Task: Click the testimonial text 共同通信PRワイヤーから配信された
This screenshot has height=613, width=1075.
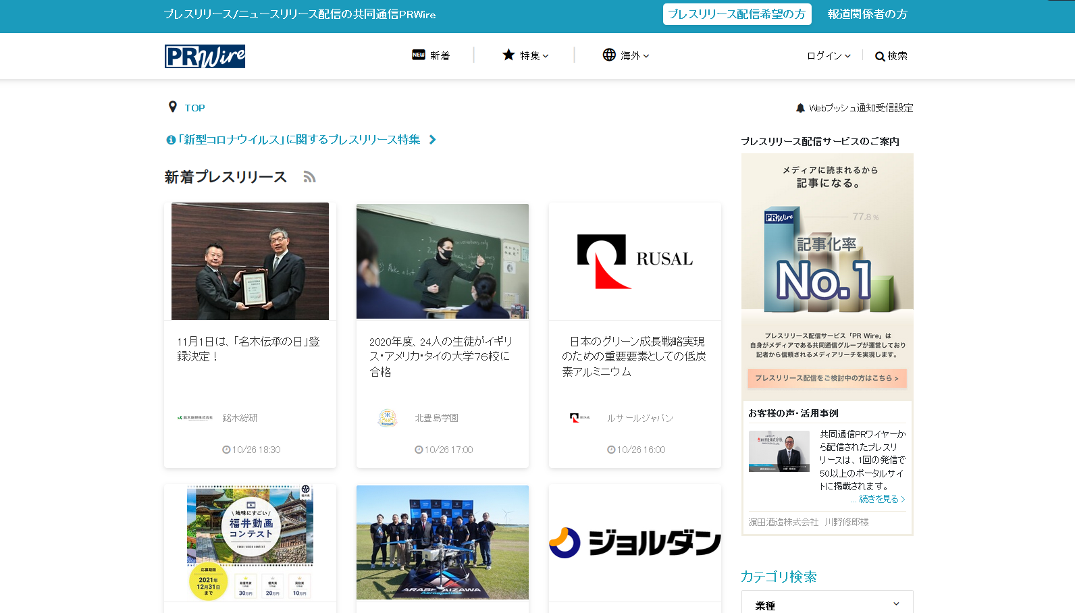Action: (863, 460)
